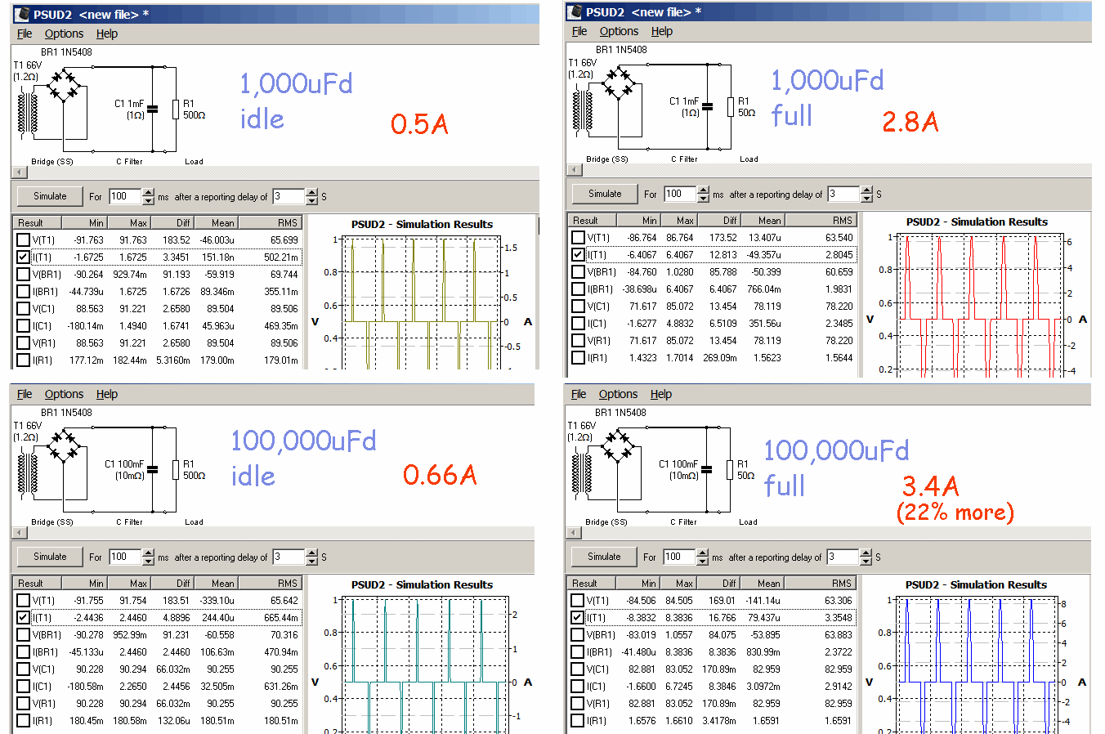Select T1 transformer symbol in top-right window
Screen dimensions: 1105x734
point(583,110)
